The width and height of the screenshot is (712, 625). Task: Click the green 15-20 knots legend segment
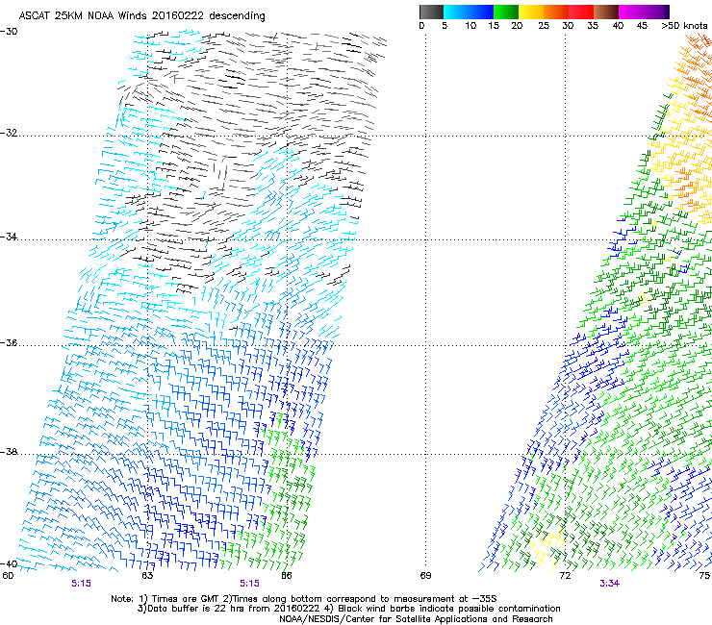pyautogui.click(x=507, y=12)
